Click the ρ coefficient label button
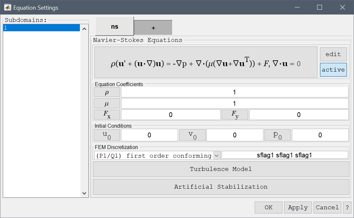Screen dimensions: 354x218 (x=107, y=92)
